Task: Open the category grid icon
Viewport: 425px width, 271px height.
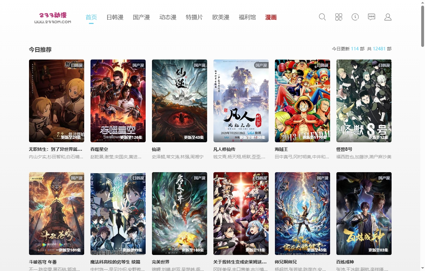Action: pos(339,17)
